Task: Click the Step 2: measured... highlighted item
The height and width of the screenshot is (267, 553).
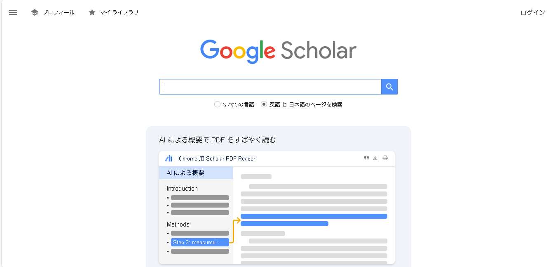Action: click(x=200, y=242)
